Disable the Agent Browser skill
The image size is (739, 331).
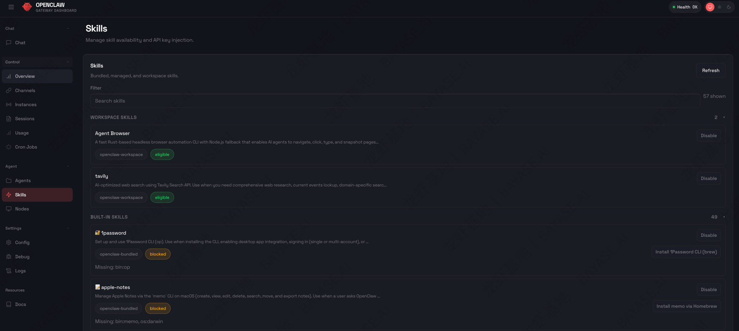(x=709, y=136)
